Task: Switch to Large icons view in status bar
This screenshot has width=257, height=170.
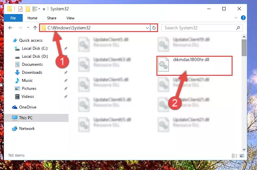Action: click(242, 156)
